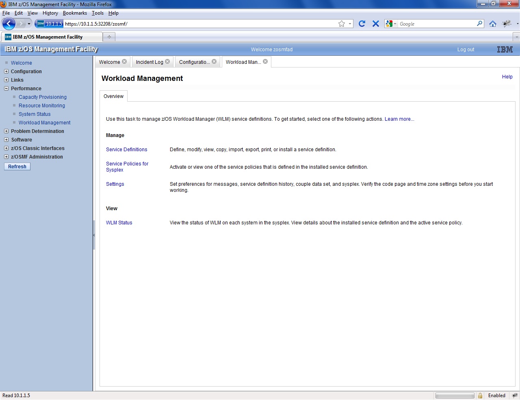This screenshot has height=400, width=520.
Task: Open the Edit menu
Action: click(x=19, y=13)
